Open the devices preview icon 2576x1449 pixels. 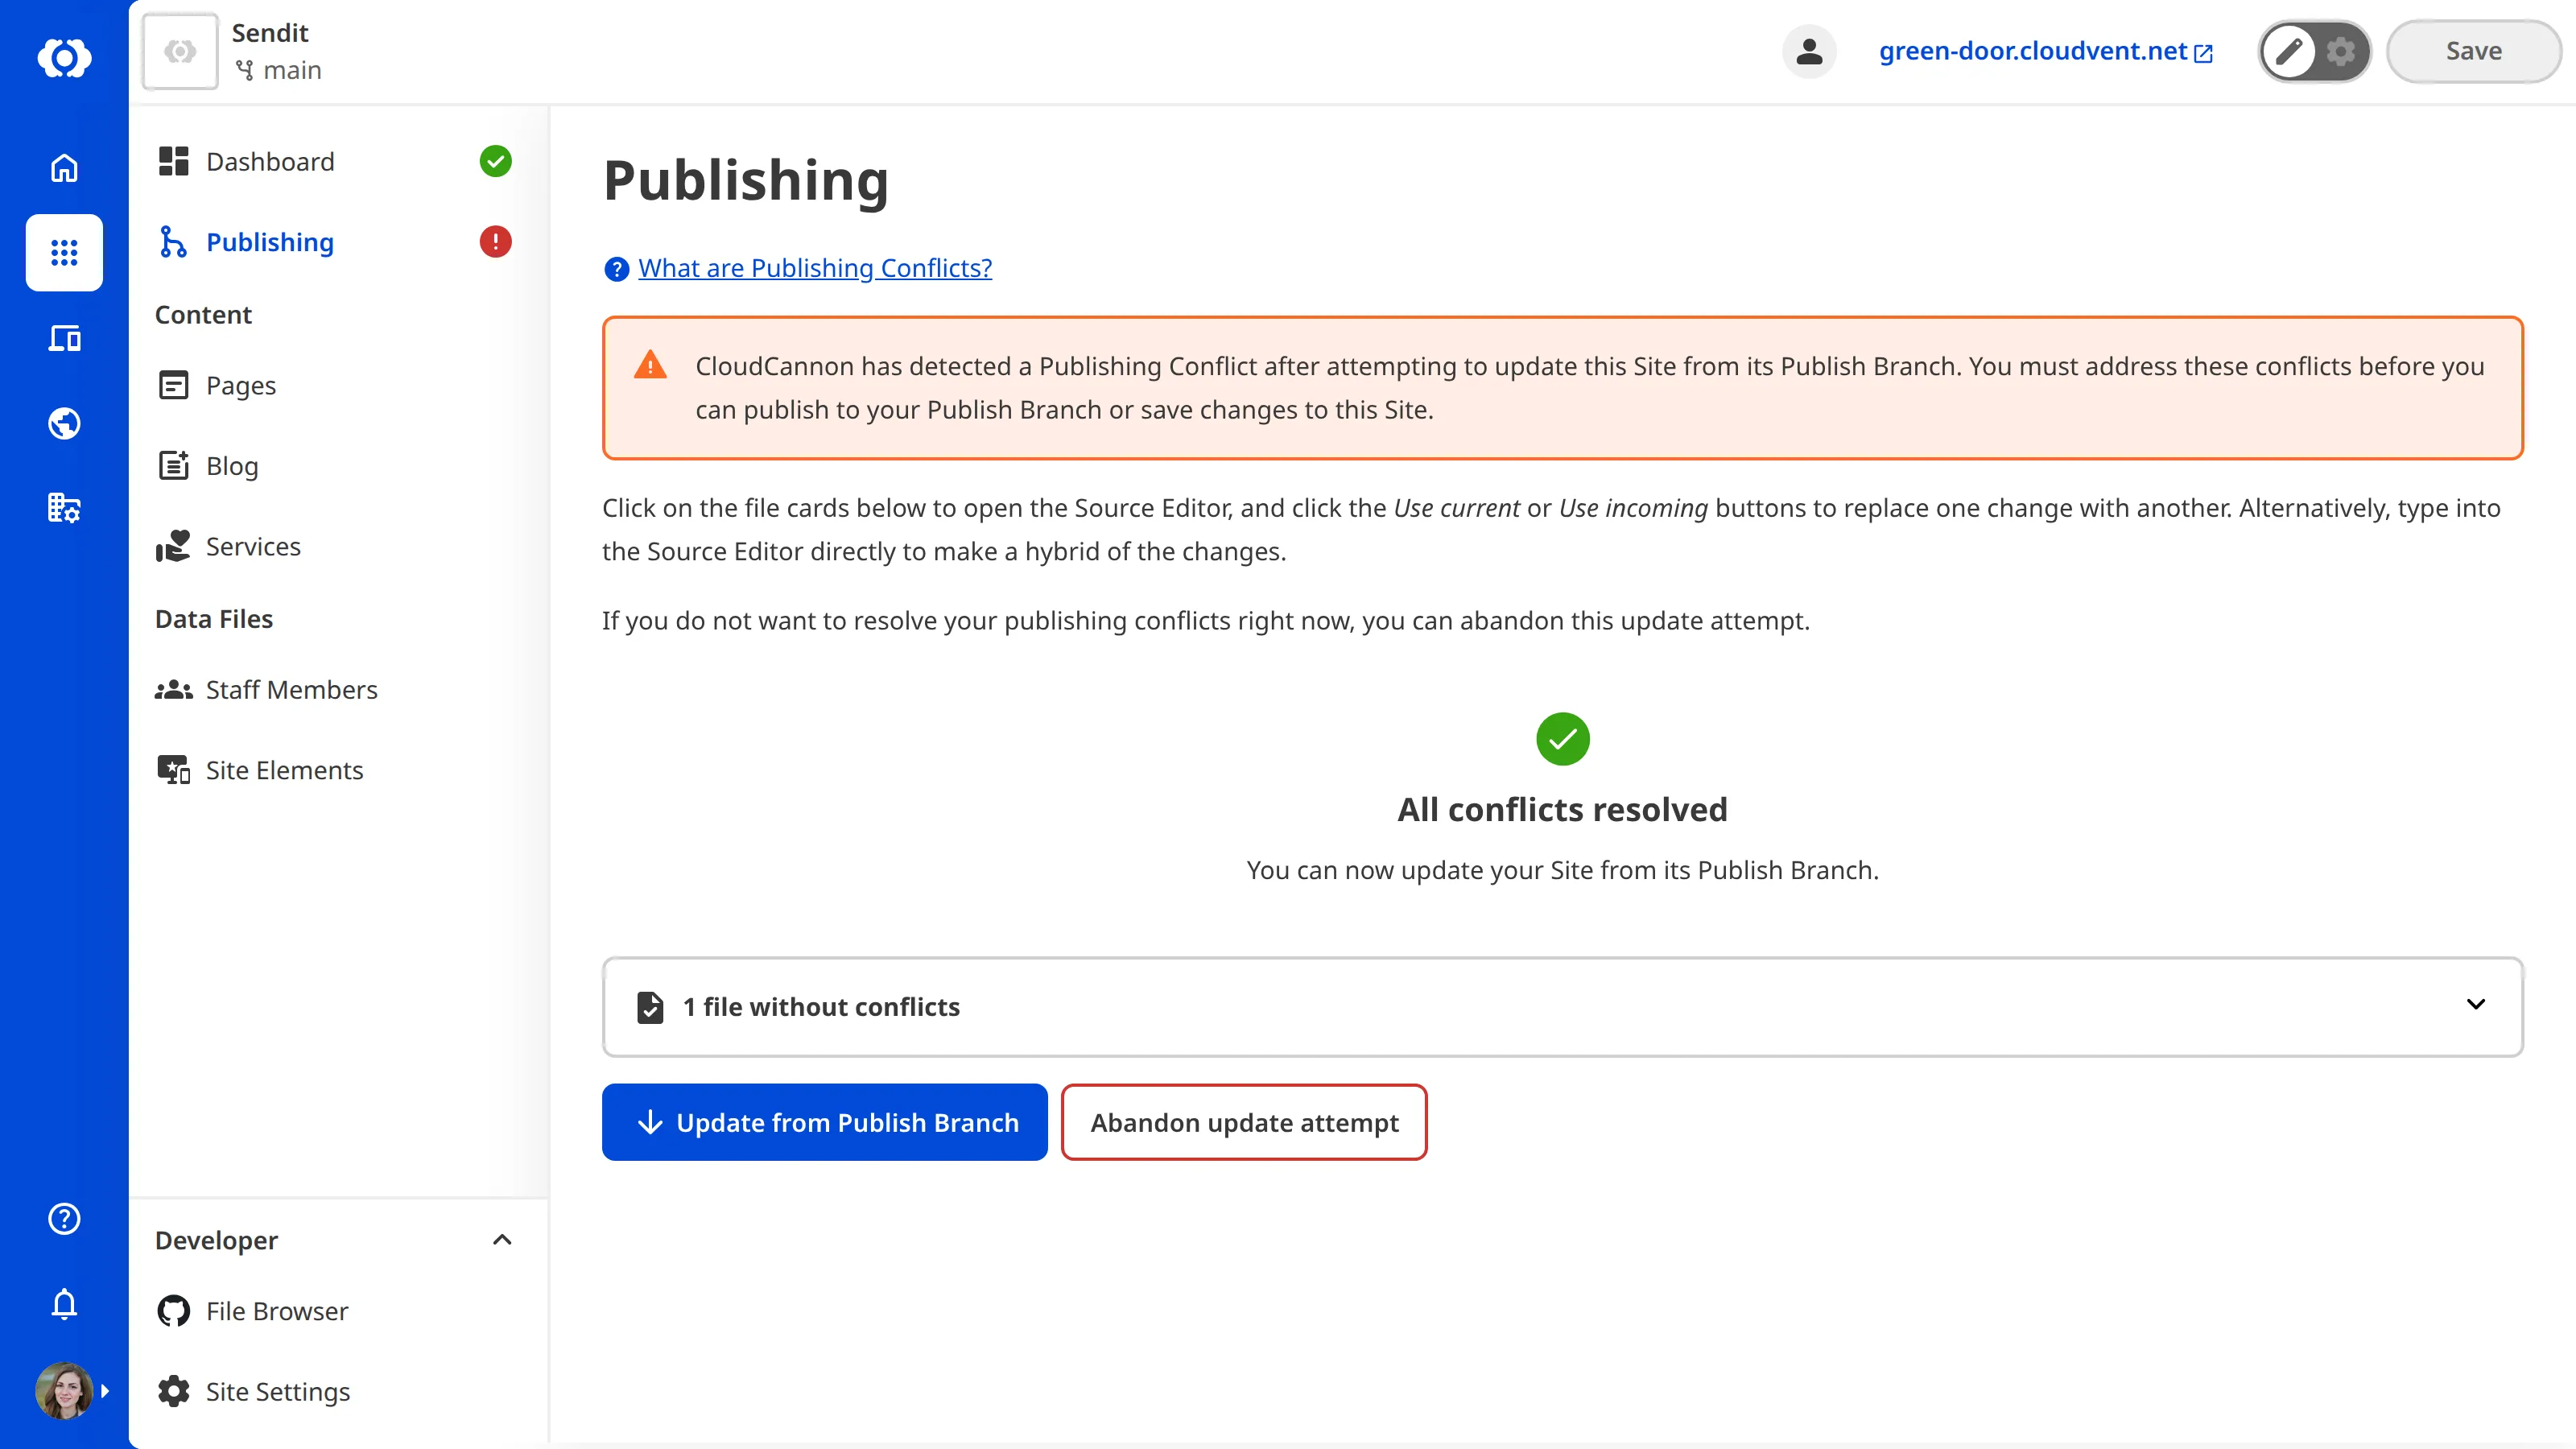[64, 338]
